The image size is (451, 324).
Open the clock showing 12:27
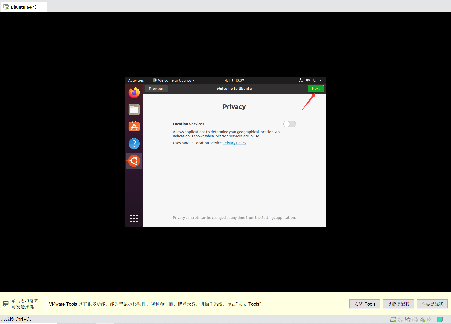(x=234, y=80)
